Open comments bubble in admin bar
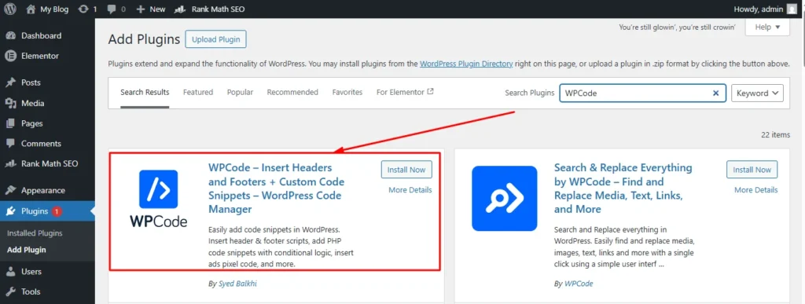The height and width of the screenshot is (304, 805). tap(112, 9)
